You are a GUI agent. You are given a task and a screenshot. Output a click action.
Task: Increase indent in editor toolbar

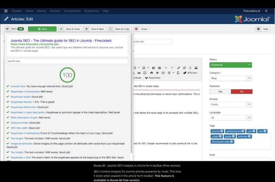point(159,68)
